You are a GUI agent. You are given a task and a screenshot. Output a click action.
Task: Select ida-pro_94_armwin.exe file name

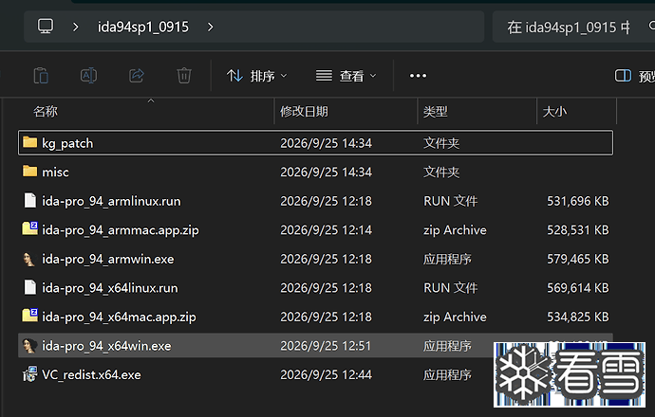[x=108, y=260]
